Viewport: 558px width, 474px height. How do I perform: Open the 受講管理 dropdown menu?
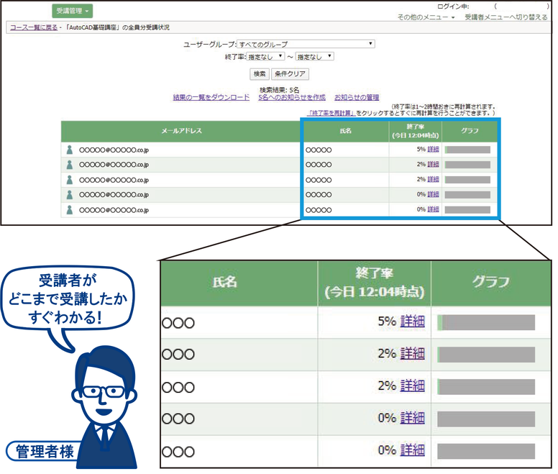(x=72, y=11)
